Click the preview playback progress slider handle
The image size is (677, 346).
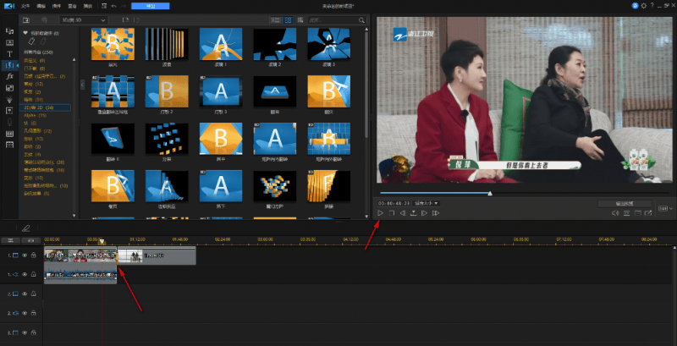click(489, 194)
